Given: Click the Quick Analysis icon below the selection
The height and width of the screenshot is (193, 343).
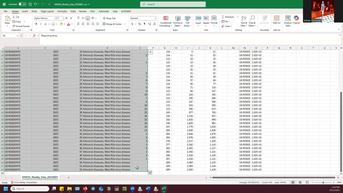Looking at the screenshot, I should point(150,173).
